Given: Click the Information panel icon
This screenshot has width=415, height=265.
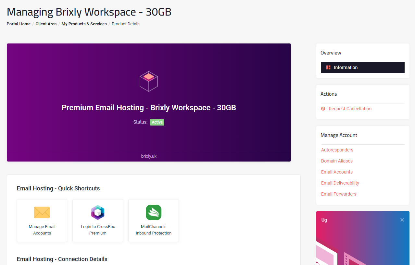Looking at the screenshot, I should pos(328,67).
